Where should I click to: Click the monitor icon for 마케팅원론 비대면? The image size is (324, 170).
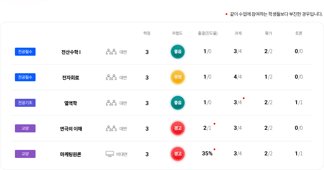point(110,154)
